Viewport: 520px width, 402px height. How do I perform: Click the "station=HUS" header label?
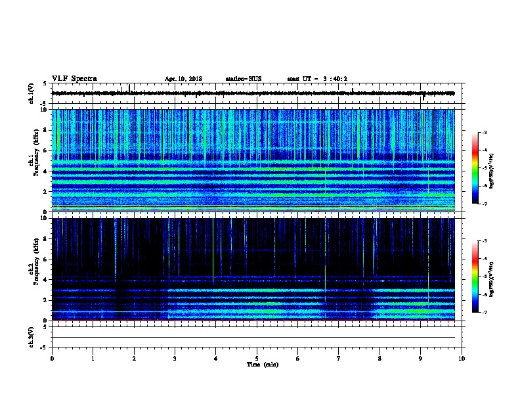(x=244, y=79)
